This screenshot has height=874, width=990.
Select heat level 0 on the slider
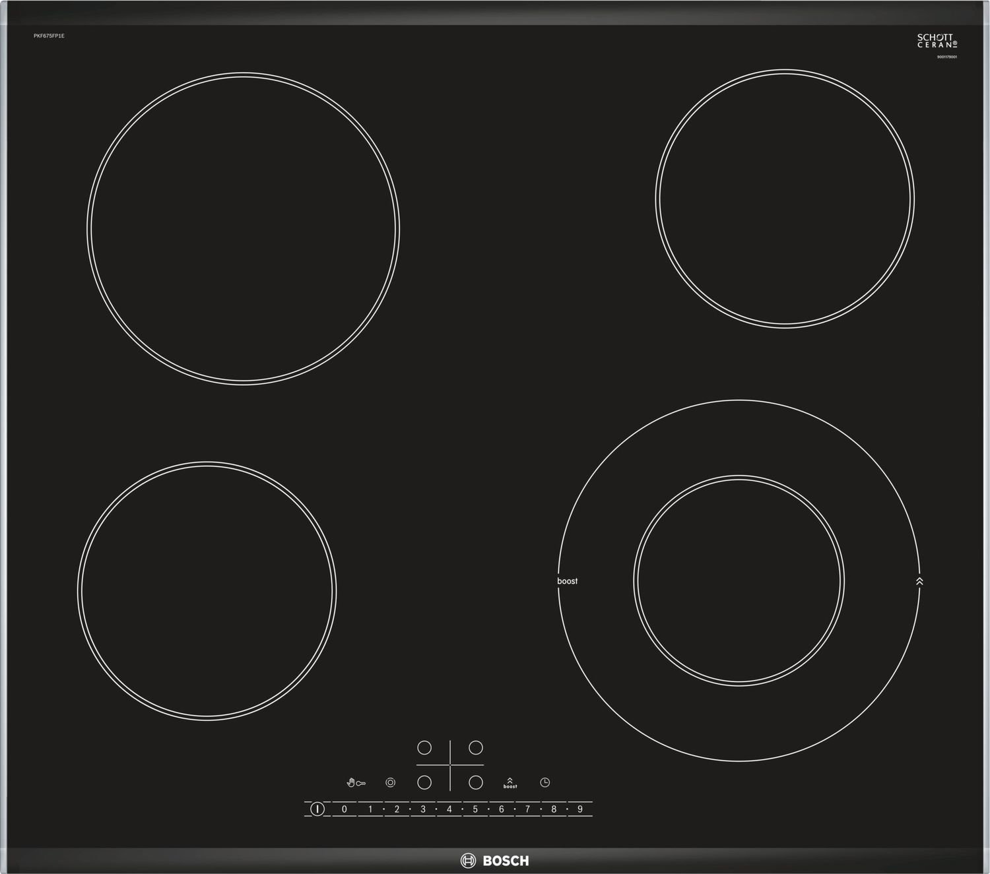pyautogui.click(x=344, y=808)
